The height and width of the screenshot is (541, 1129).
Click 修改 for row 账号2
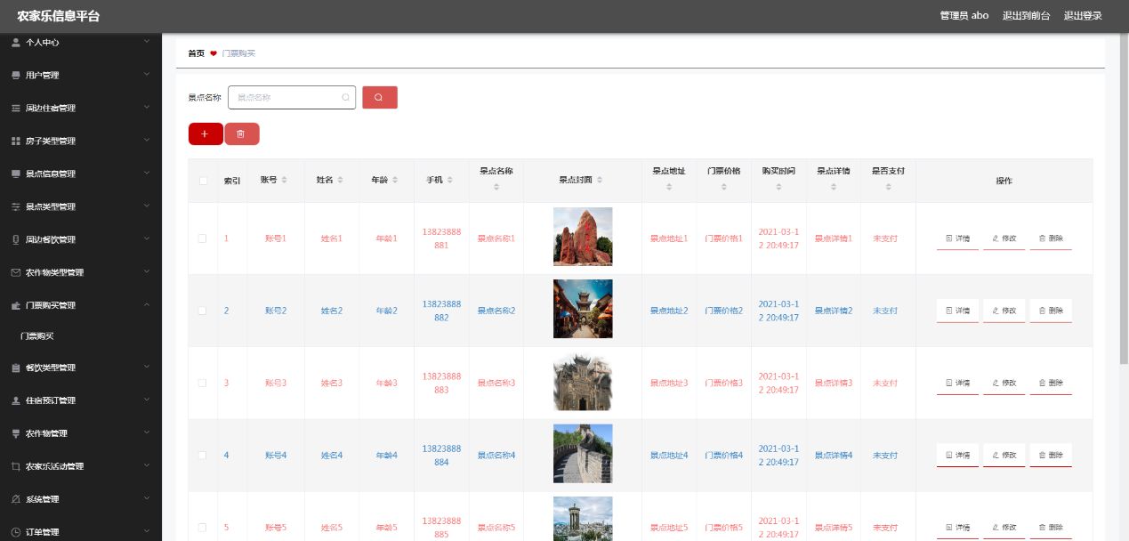(1004, 311)
